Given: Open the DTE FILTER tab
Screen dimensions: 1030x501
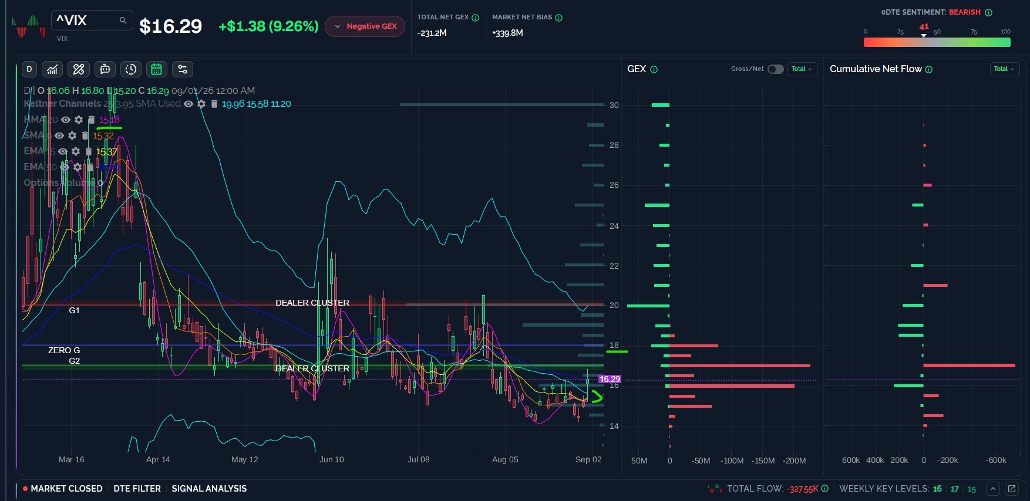Looking at the screenshot, I should coord(137,489).
